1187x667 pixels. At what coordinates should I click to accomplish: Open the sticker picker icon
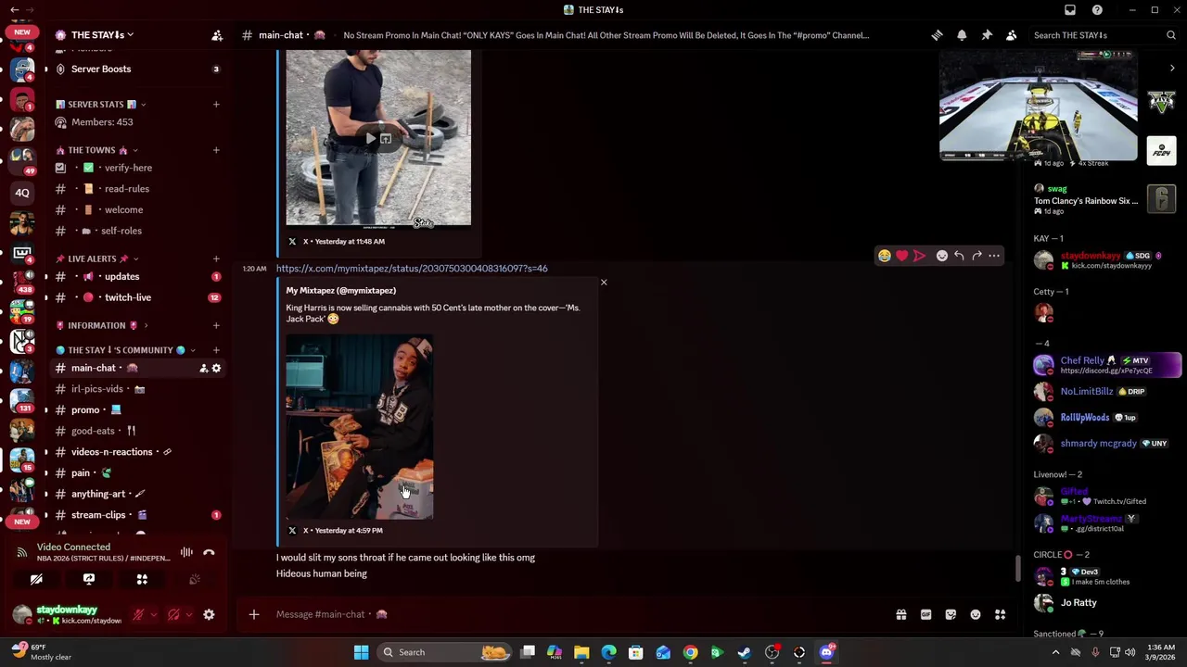point(951,614)
